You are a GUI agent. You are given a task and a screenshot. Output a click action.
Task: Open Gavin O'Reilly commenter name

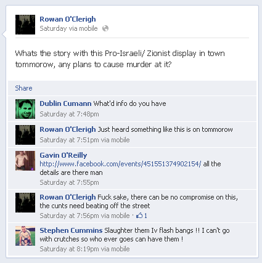coord(63,155)
